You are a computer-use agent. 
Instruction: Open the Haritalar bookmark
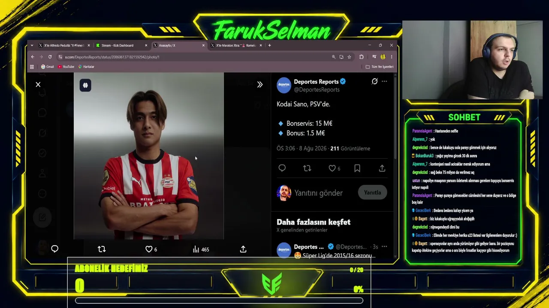pos(86,67)
